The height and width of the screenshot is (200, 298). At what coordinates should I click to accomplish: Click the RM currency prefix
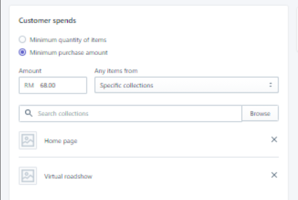pos(29,86)
